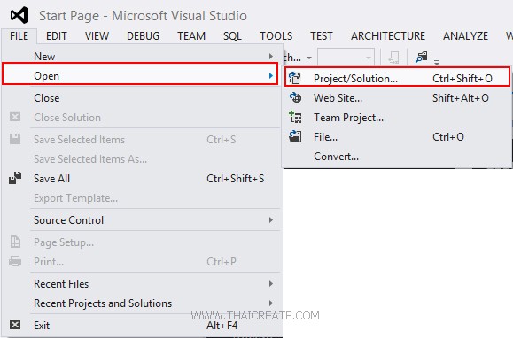Open the toolbar dropdown arrow after 'th...'

[x=309, y=58]
